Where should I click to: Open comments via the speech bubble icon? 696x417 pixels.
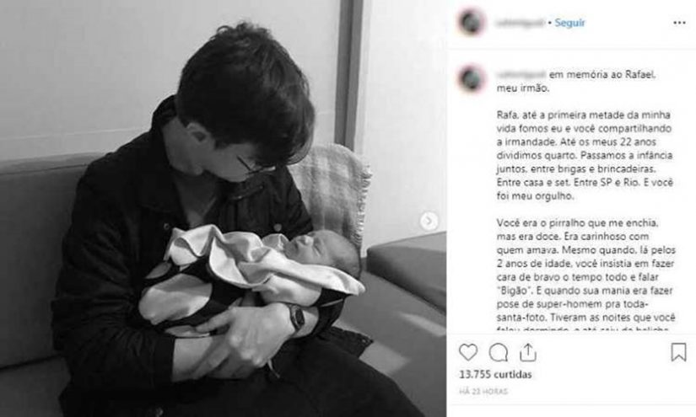click(498, 353)
